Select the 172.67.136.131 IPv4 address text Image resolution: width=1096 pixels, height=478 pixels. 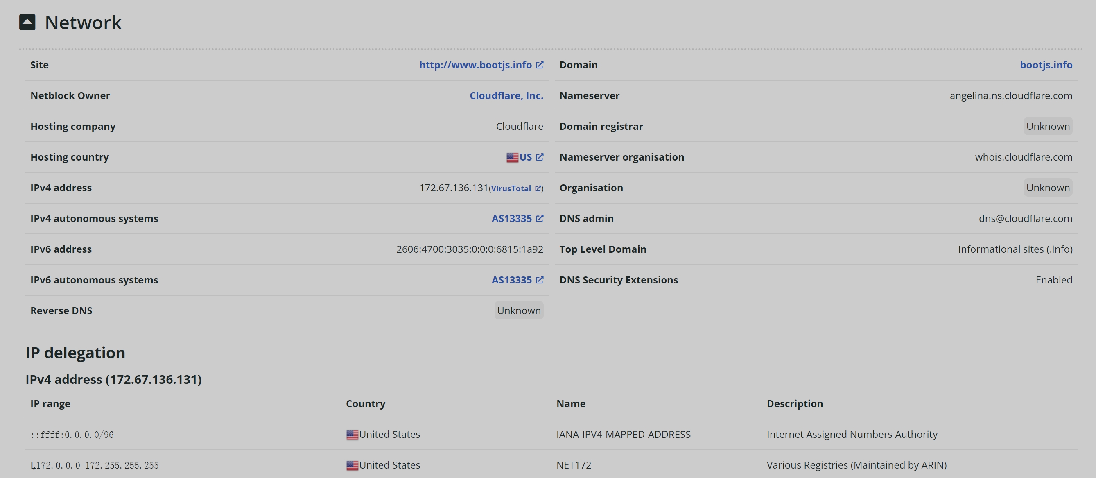coord(453,188)
